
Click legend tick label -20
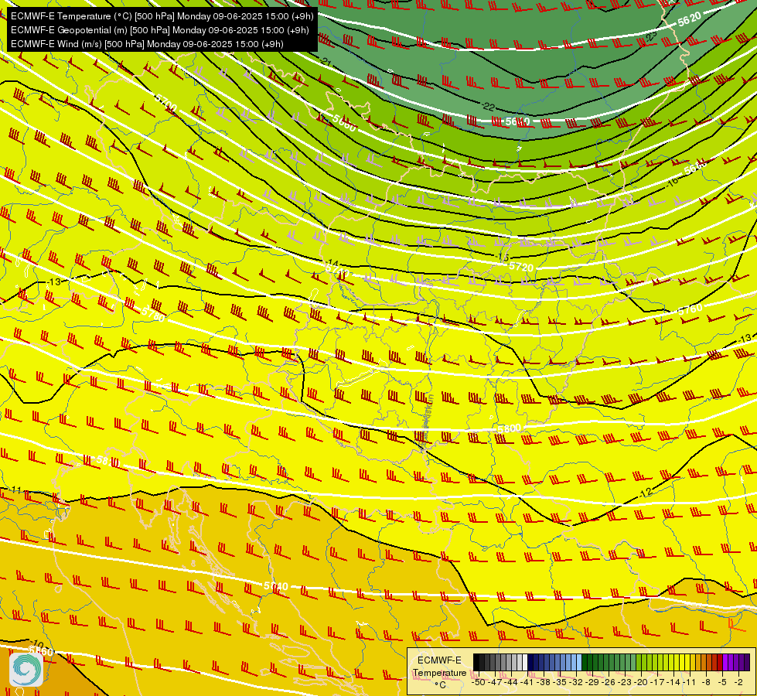[641, 682]
